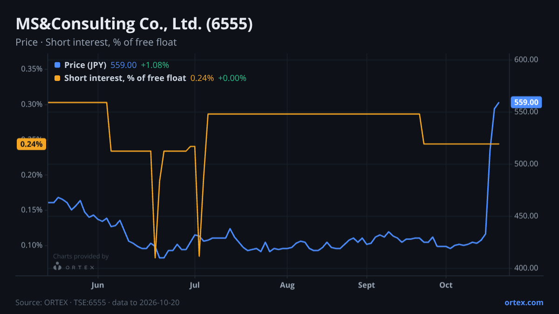The width and height of the screenshot is (559, 314).
Task: Click the 0.35% left axis label
Action: [x=32, y=69]
